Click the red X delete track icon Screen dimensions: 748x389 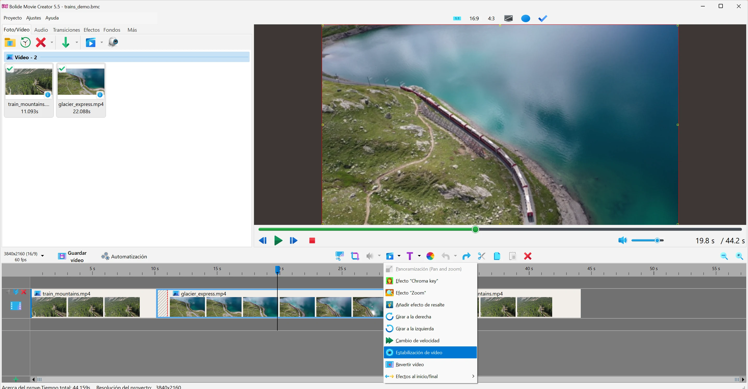coord(24,292)
